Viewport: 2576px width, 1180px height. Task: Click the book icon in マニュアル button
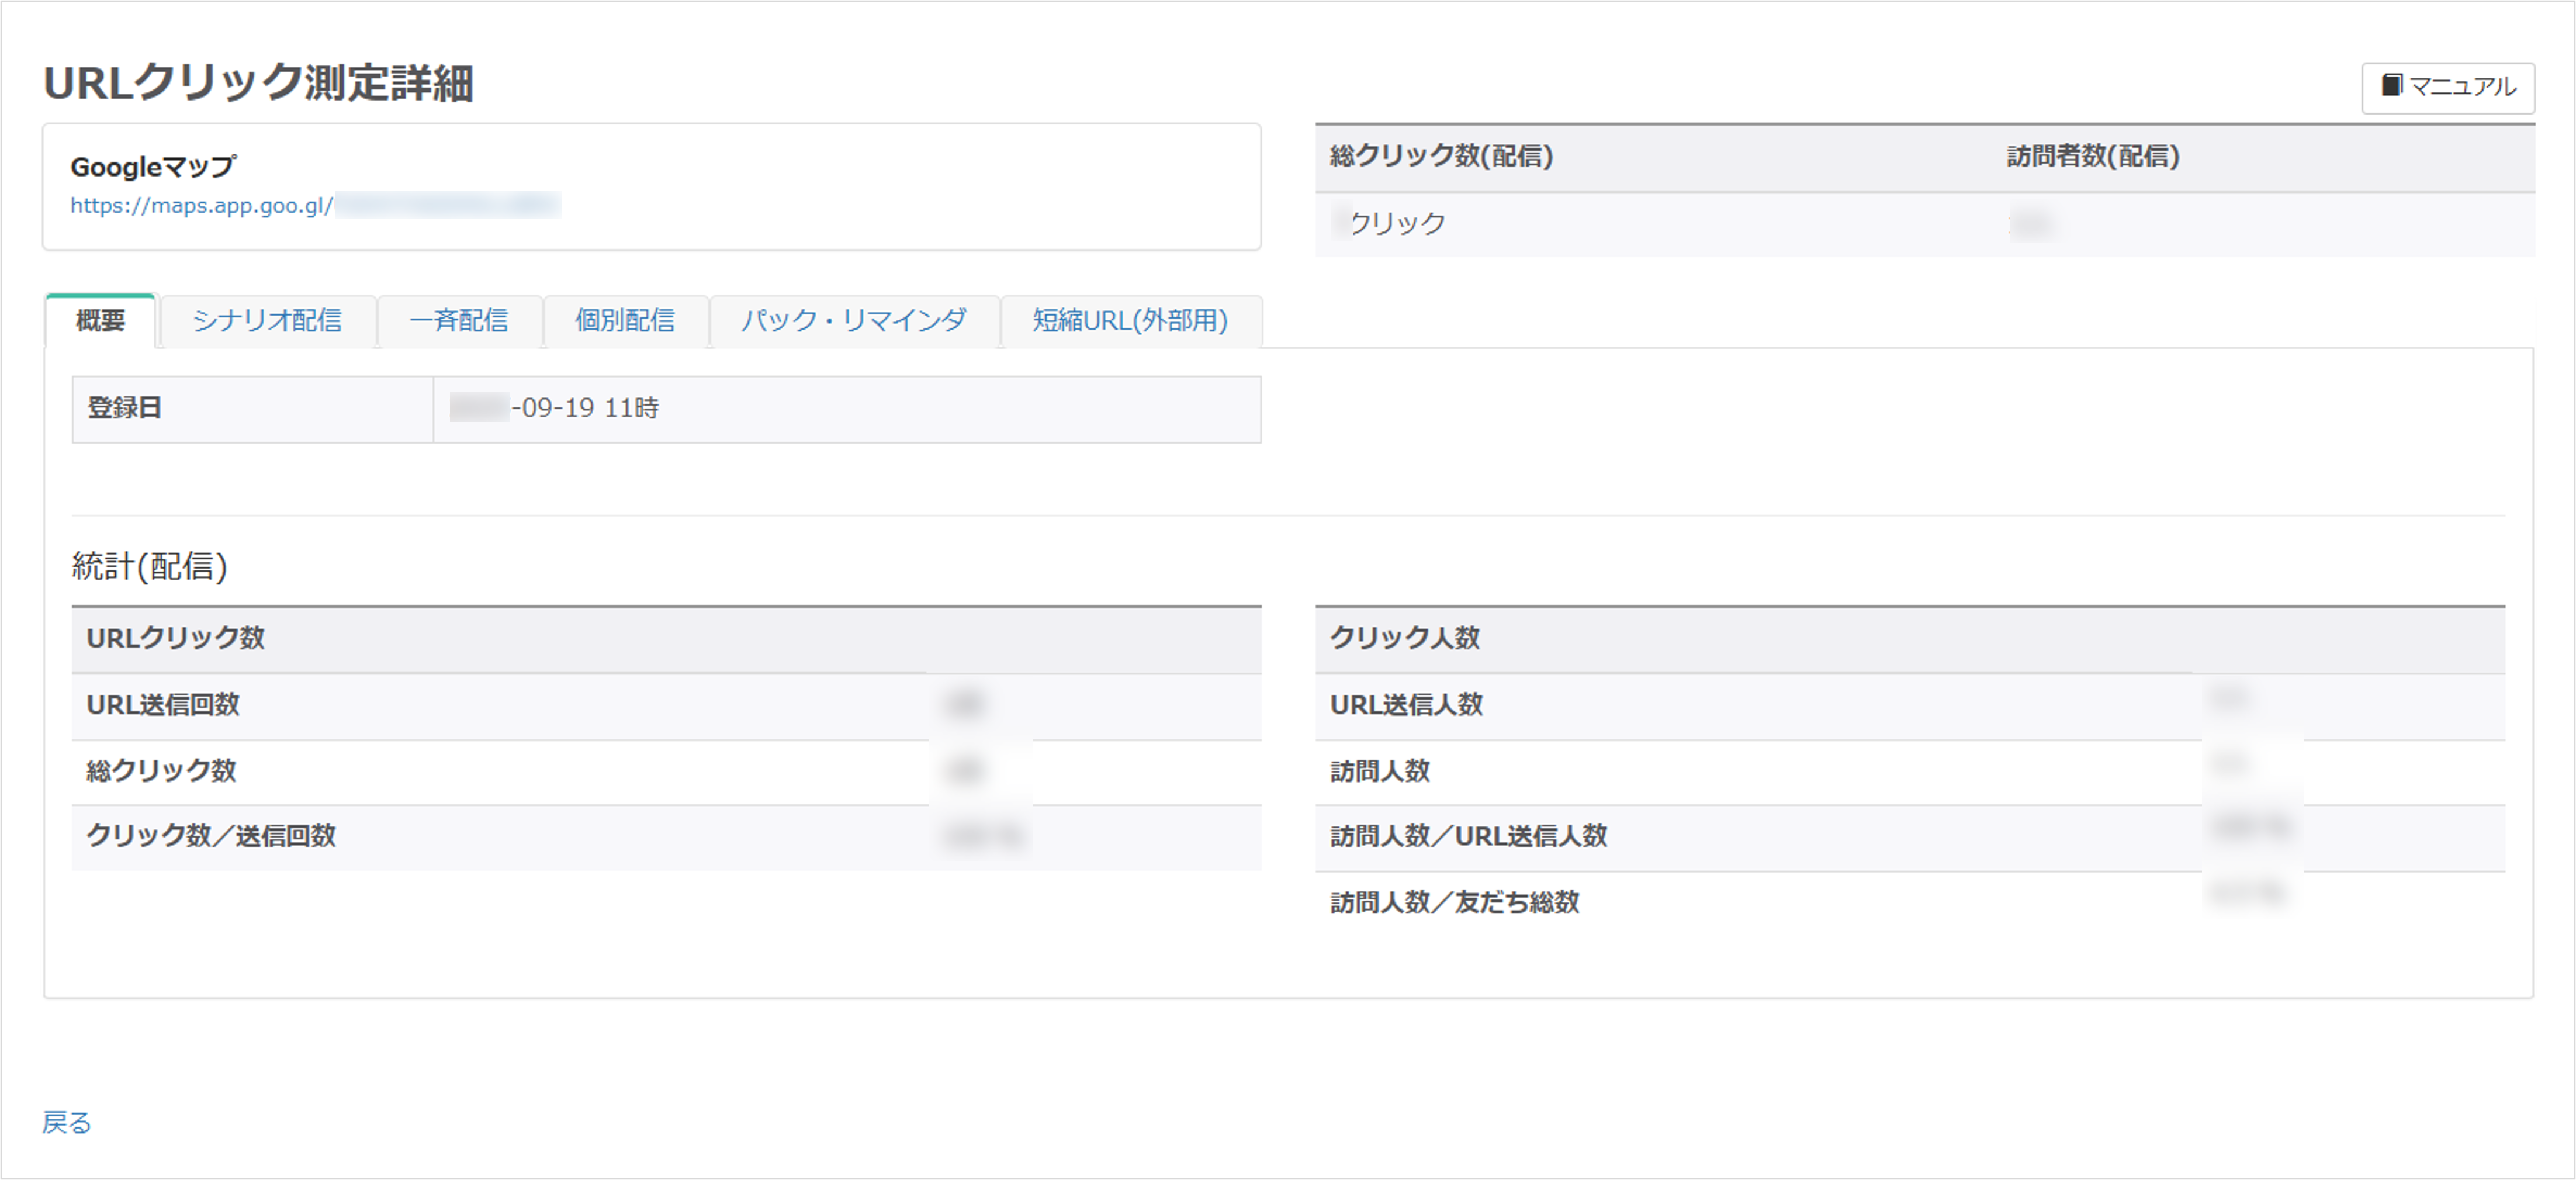[x=2391, y=85]
